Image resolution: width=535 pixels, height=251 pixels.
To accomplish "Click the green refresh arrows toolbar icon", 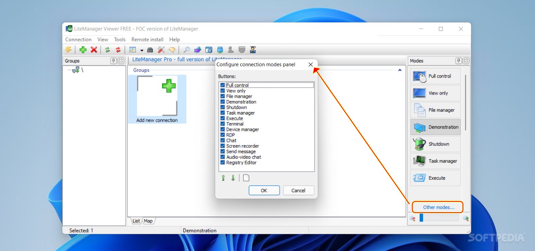I will tap(107, 50).
